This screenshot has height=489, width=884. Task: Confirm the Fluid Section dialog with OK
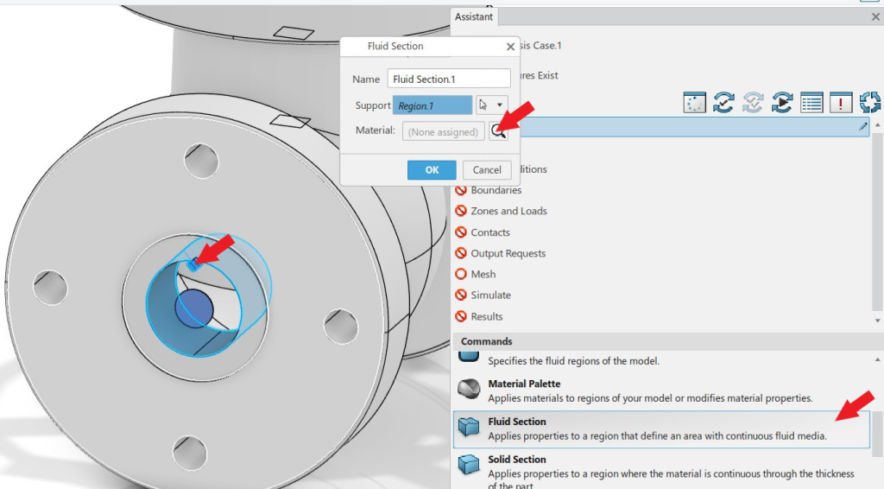pos(432,170)
